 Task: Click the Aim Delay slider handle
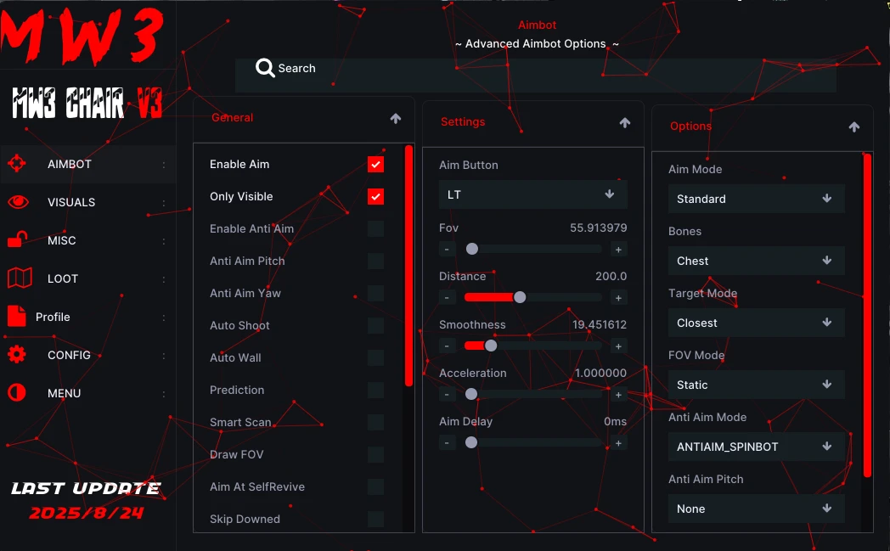click(471, 442)
